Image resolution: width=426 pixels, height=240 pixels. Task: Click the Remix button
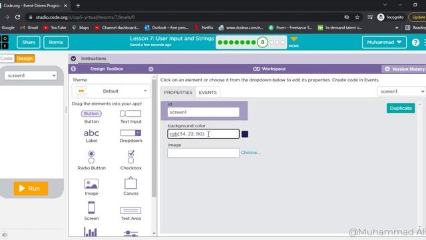coord(56,42)
